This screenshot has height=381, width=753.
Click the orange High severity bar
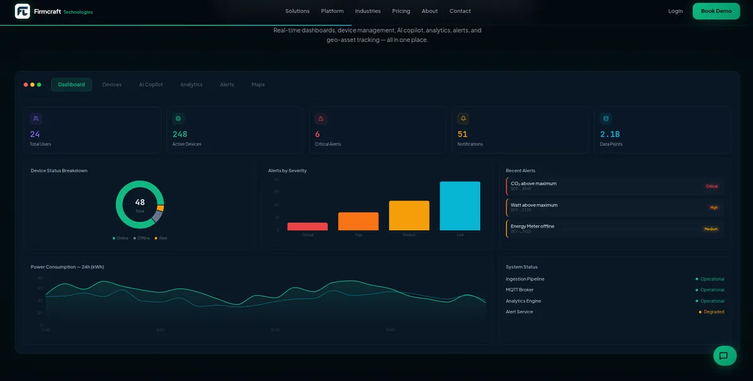[358, 221]
